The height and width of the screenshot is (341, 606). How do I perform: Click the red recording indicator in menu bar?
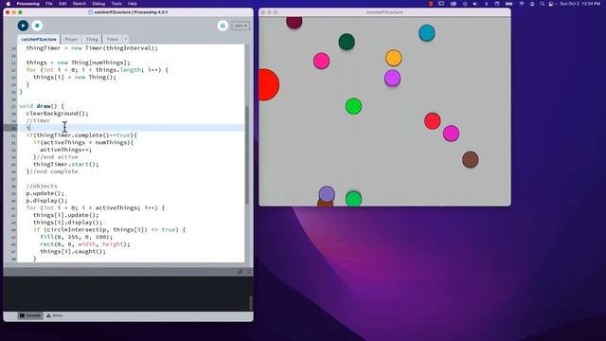(431, 4)
